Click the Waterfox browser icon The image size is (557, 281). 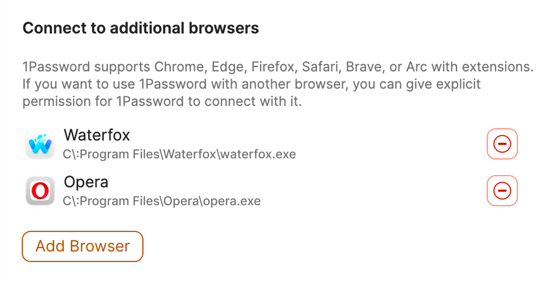[40, 144]
